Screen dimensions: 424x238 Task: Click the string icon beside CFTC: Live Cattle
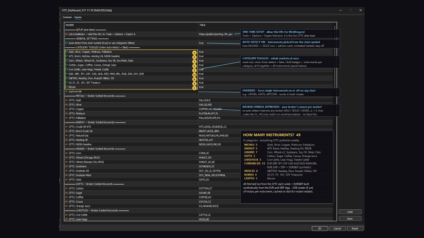click(x=66, y=215)
